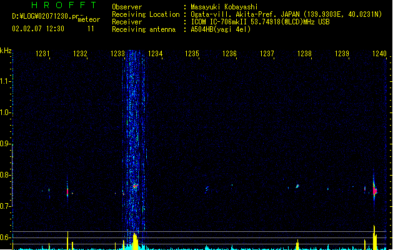
Task: Click the tall yellow power spike near 1240
Action: click(375, 237)
